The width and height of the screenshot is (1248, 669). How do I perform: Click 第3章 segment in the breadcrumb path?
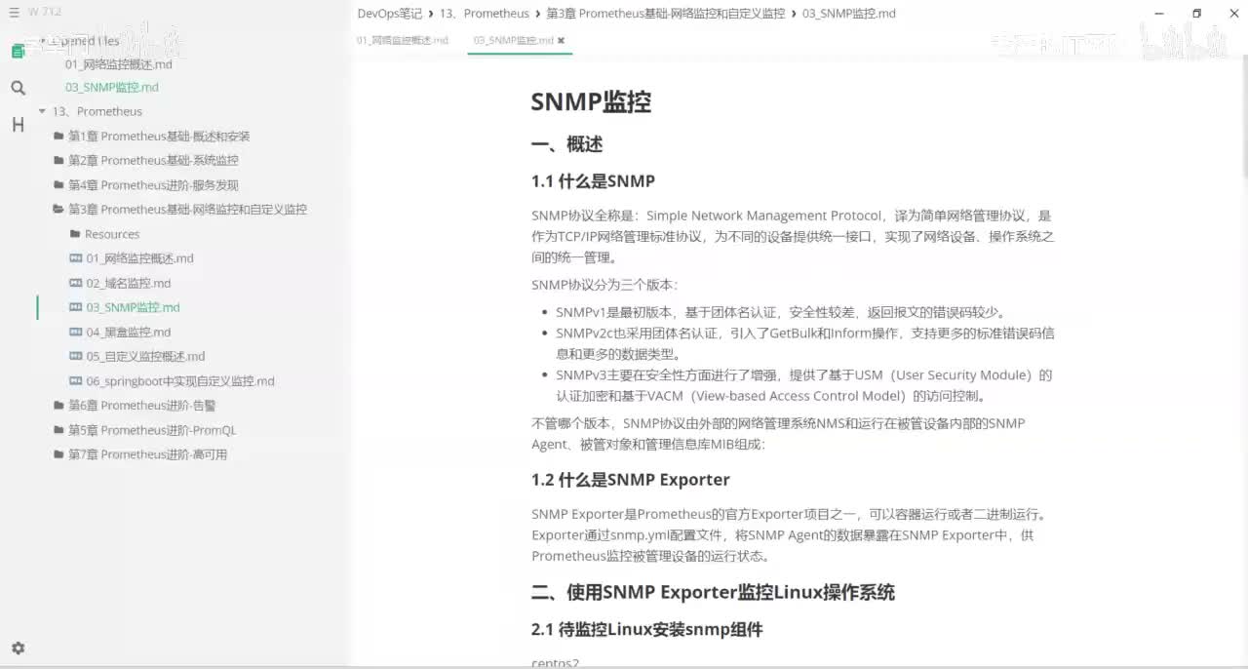coord(665,14)
